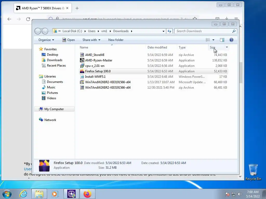This screenshot has height=199, width=266.
Task: Click Users breadcrumb segment
Action: pyautogui.click(x=92, y=31)
